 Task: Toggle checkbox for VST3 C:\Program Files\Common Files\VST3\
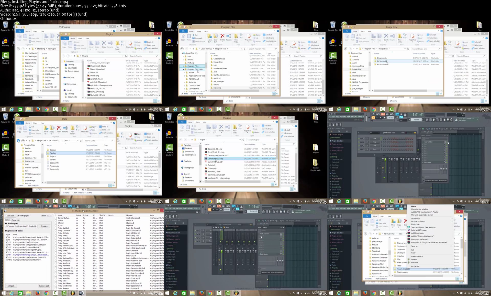pos(7,260)
